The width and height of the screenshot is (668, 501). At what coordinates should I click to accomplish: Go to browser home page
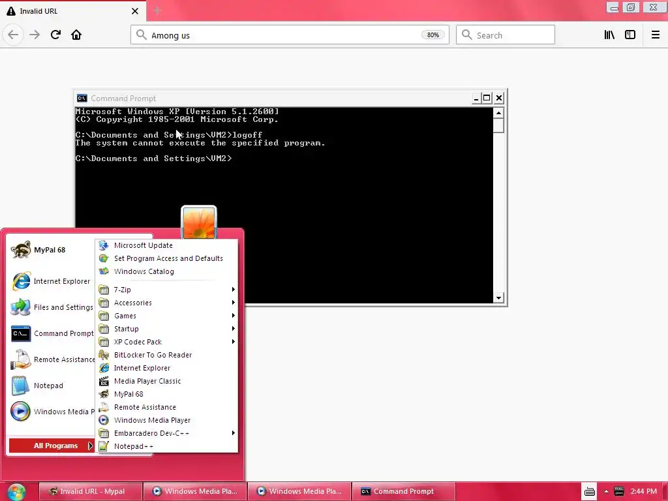tap(76, 35)
